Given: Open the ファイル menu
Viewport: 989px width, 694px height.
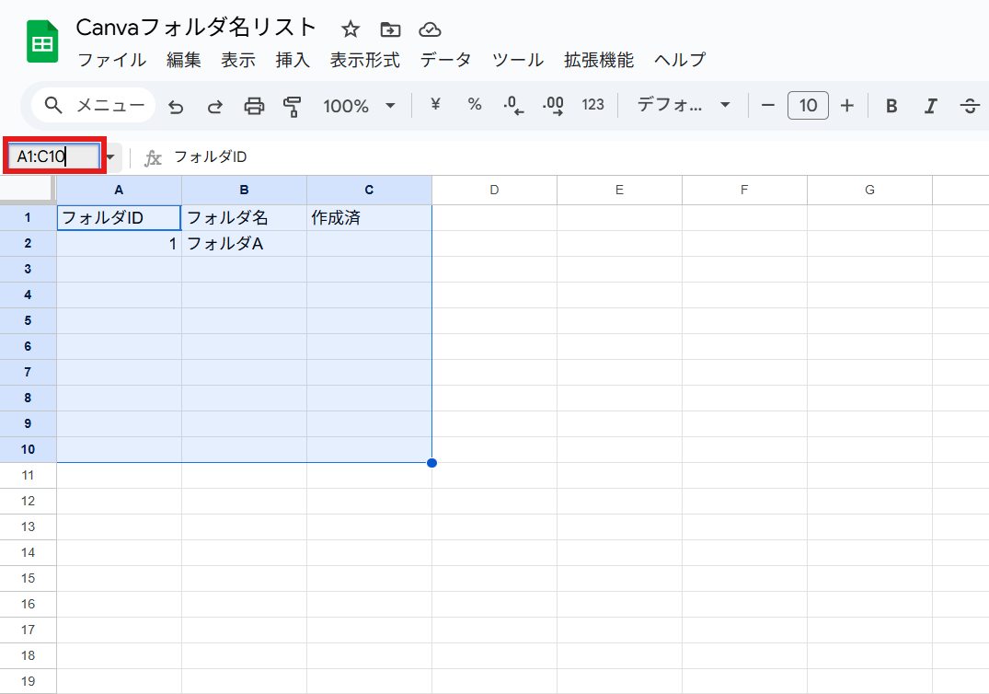Looking at the screenshot, I should (x=112, y=60).
